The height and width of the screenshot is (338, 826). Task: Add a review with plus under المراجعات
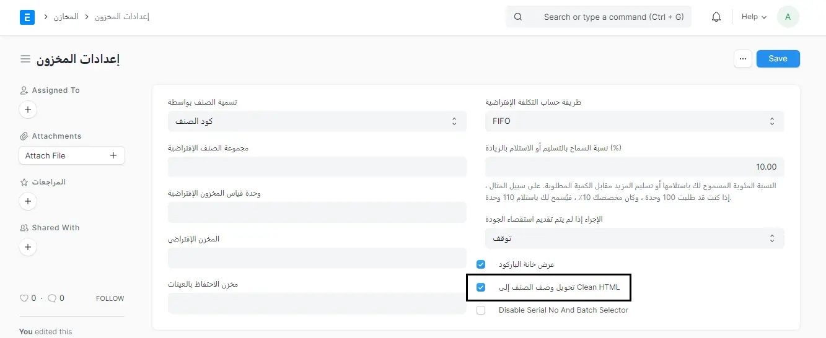tap(27, 201)
